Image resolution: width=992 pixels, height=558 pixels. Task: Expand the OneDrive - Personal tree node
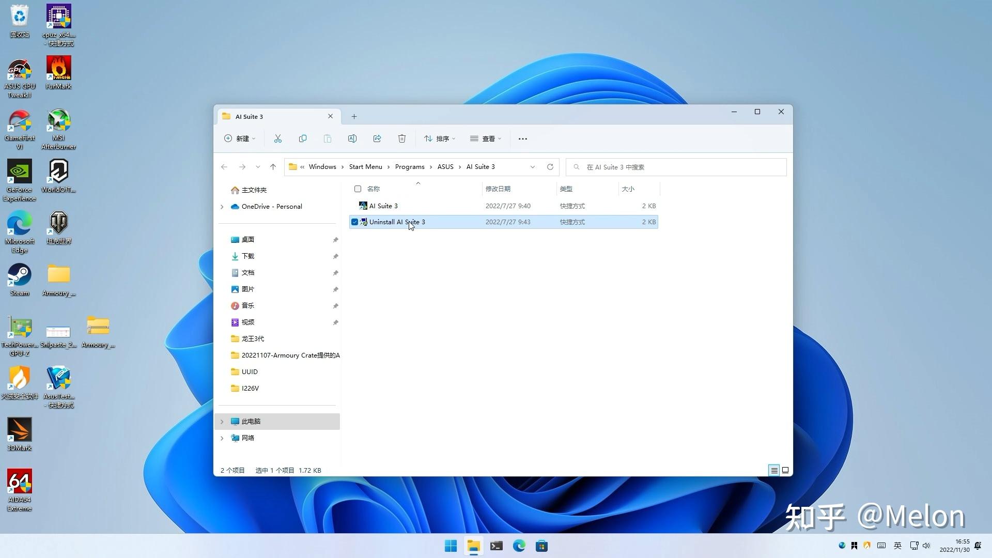[x=222, y=207]
